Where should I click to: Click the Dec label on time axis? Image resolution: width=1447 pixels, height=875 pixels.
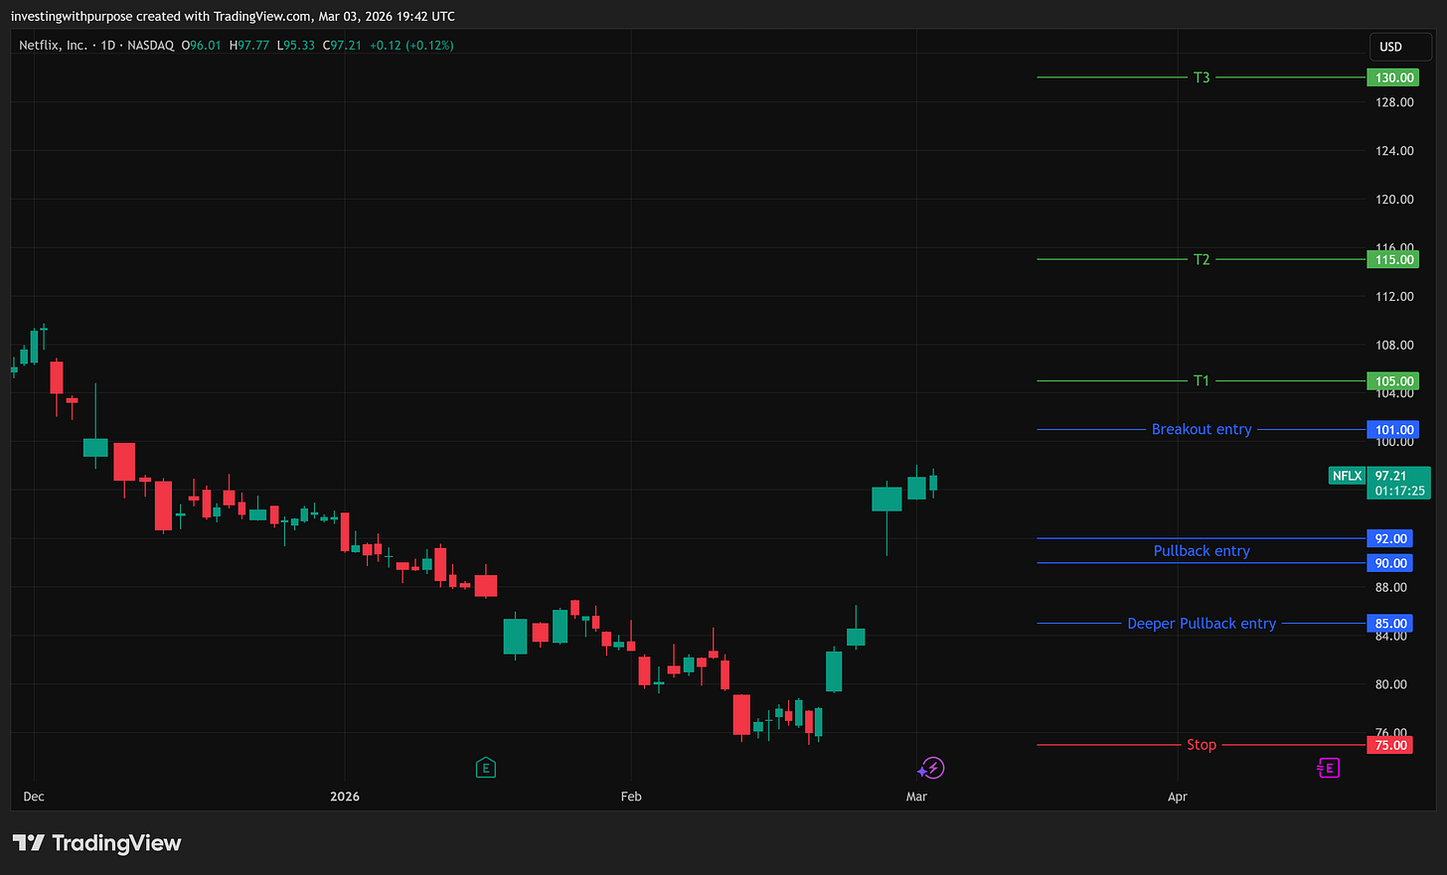[x=34, y=797]
